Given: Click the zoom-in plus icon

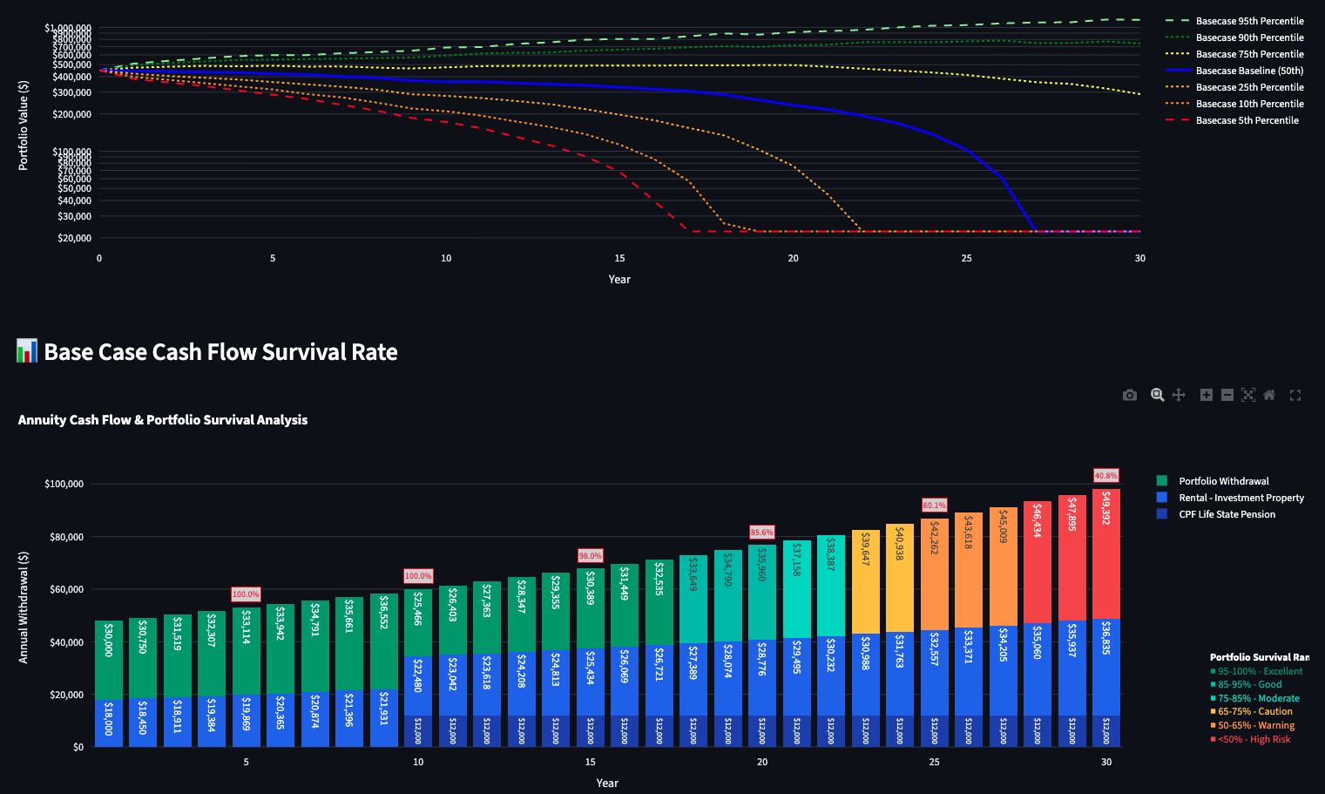Looking at the screenshot, I should click(x=1206, y=394).
